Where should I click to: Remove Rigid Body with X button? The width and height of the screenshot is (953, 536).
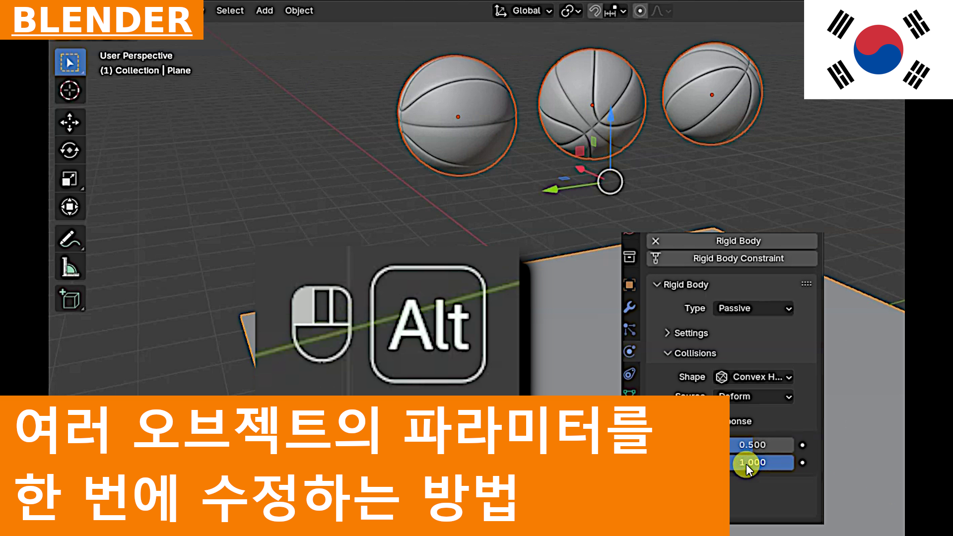(x=656, y=241)
